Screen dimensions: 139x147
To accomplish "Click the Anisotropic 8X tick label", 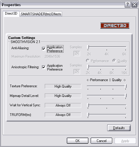I will (112, 73).
